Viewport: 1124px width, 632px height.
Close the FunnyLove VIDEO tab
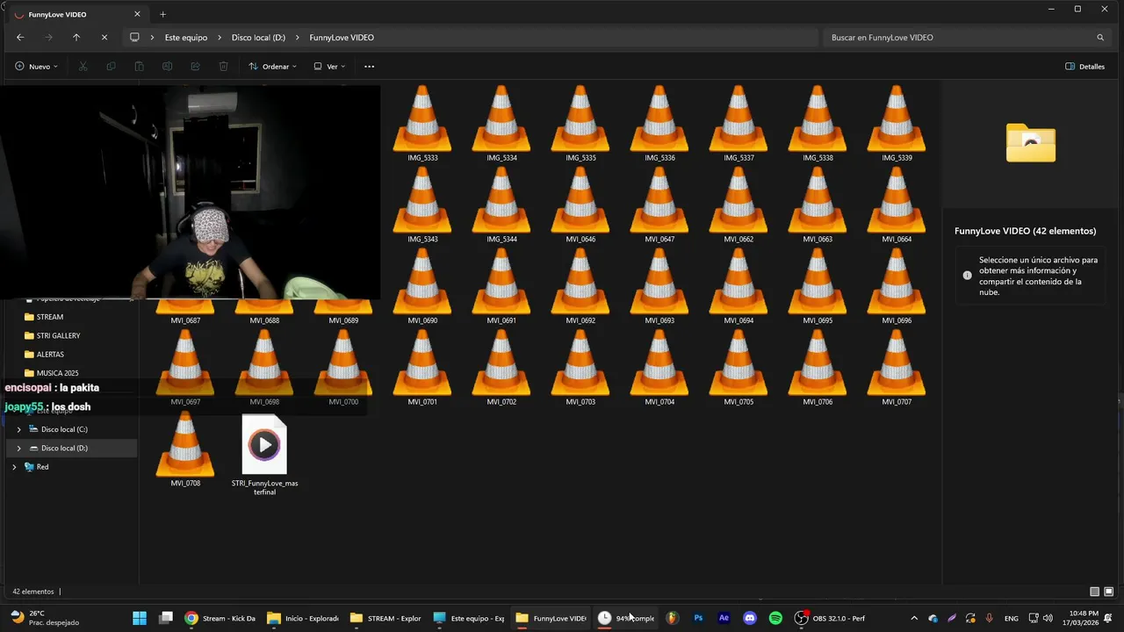point(137,14)
